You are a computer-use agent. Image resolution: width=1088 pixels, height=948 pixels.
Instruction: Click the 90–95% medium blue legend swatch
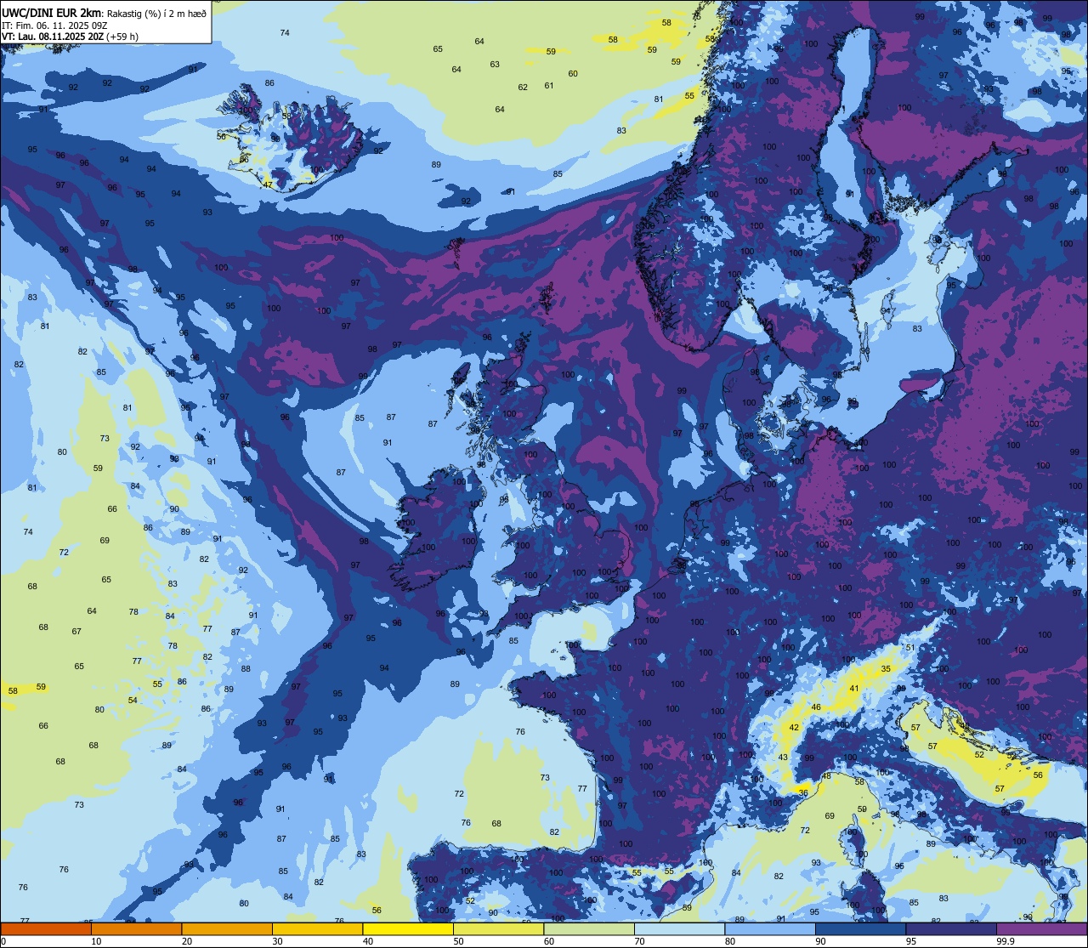pyautogui.click(x=860, y=928)
